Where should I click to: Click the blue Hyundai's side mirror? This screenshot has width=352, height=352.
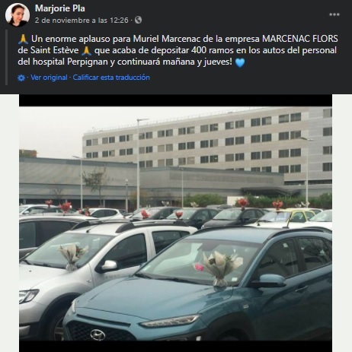[x=270, y=281]
